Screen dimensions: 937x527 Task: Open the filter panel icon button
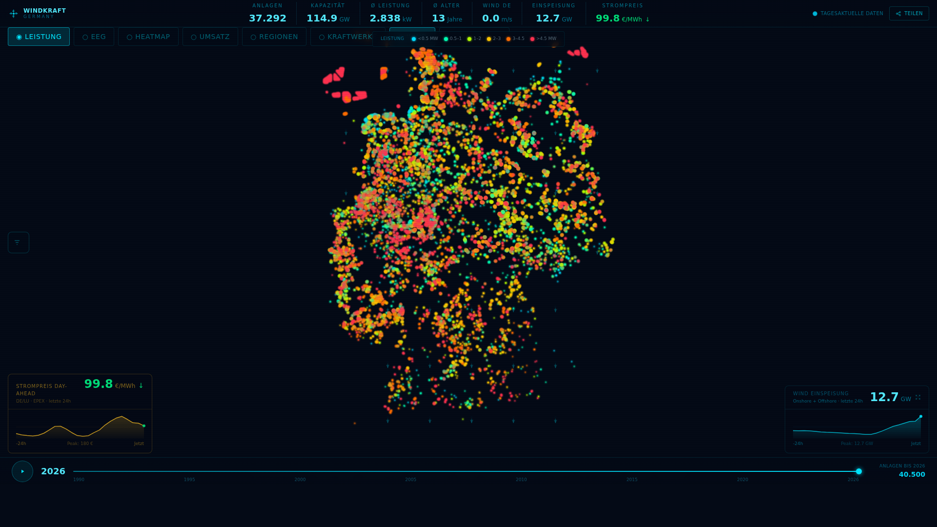[x=18, y=243]
